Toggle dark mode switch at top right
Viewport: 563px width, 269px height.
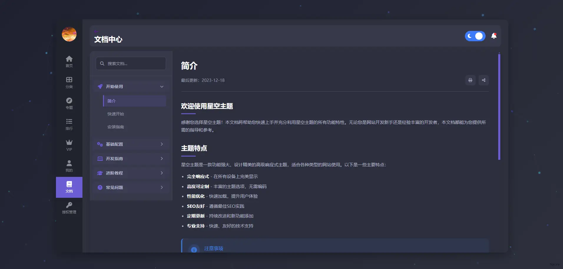475,36
